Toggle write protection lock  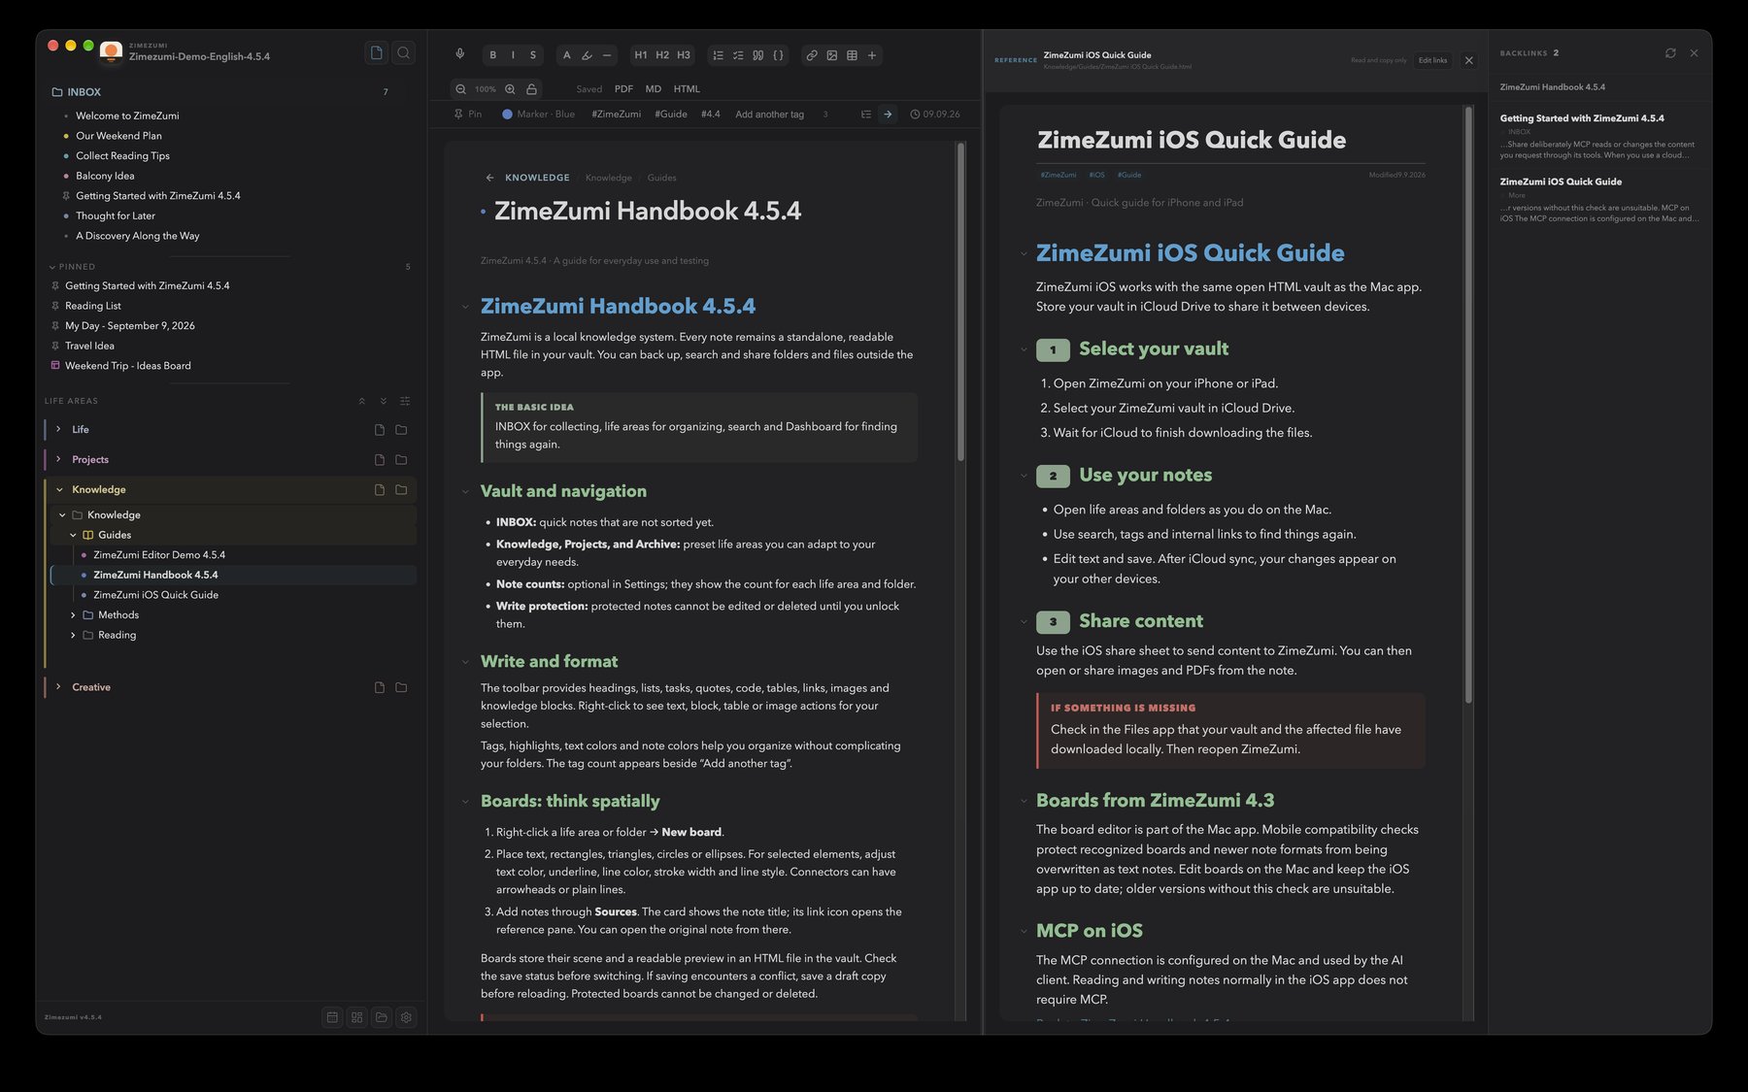coord(531,88)
